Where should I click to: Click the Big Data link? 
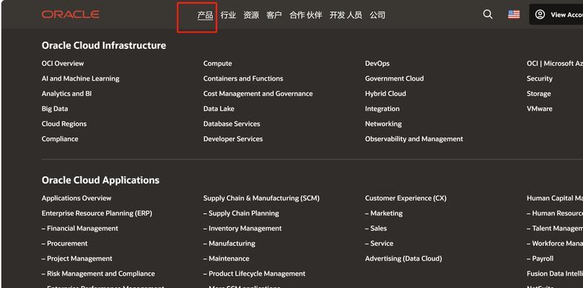[x=55, y=109]
